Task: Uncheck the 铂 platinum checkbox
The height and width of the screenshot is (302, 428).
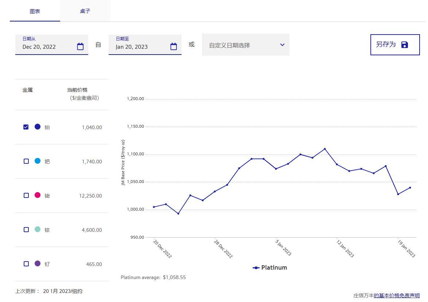Action: (26, 127)
